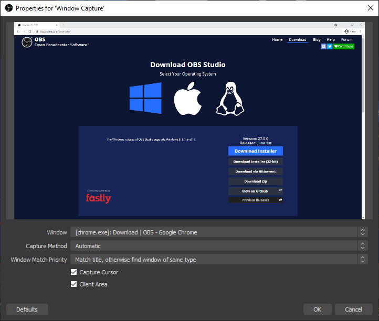
Task: Click the scrollbar down arrow in the preview
Action: 363,218
